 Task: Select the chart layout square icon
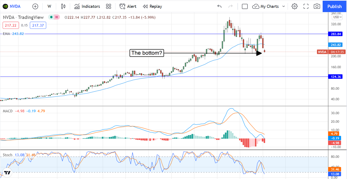coord(245,6)
